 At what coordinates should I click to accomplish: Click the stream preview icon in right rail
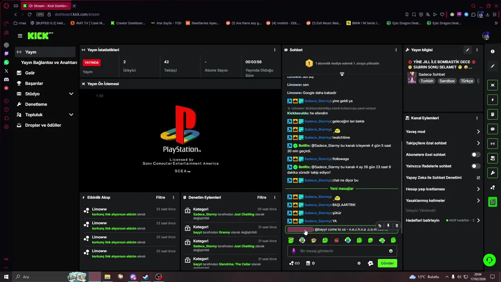492,85
